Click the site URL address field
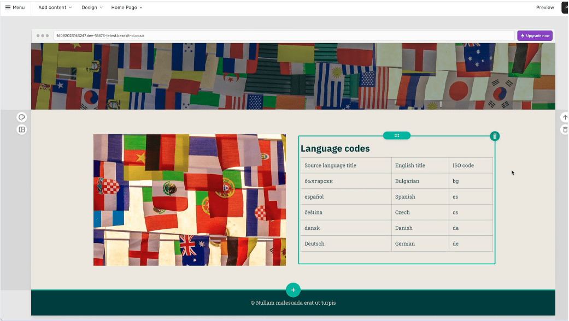Image resolution: width=569 pixels, height=321 pixels. [284, 35]
